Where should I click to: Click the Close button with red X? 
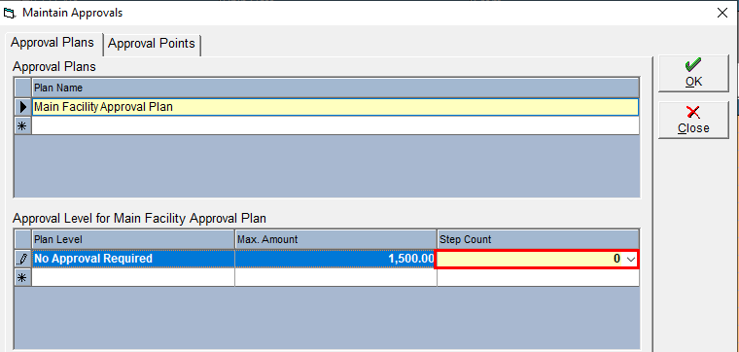pyautogui.click(x=693, y=120)
